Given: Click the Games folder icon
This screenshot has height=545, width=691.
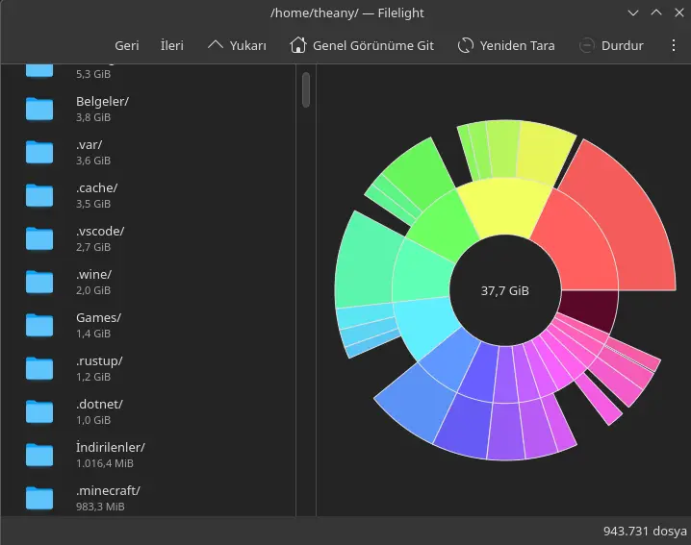Looking at the screenshot, I should pos(39,325).
